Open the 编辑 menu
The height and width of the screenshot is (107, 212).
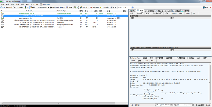7,4
